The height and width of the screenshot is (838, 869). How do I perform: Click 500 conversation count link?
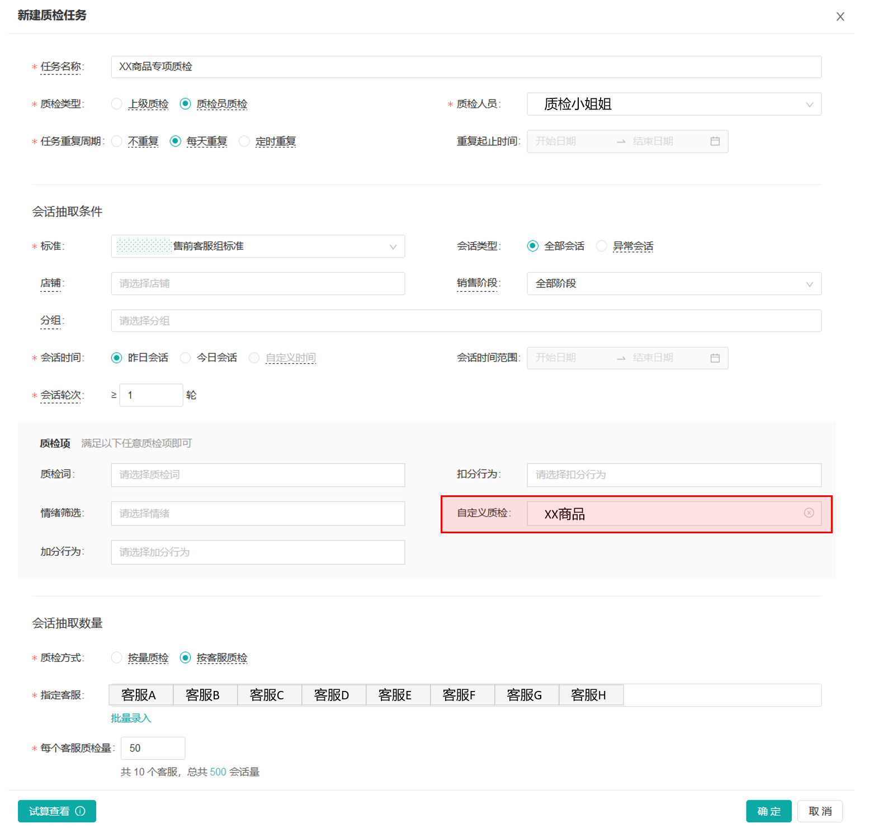tap(218, 772)
